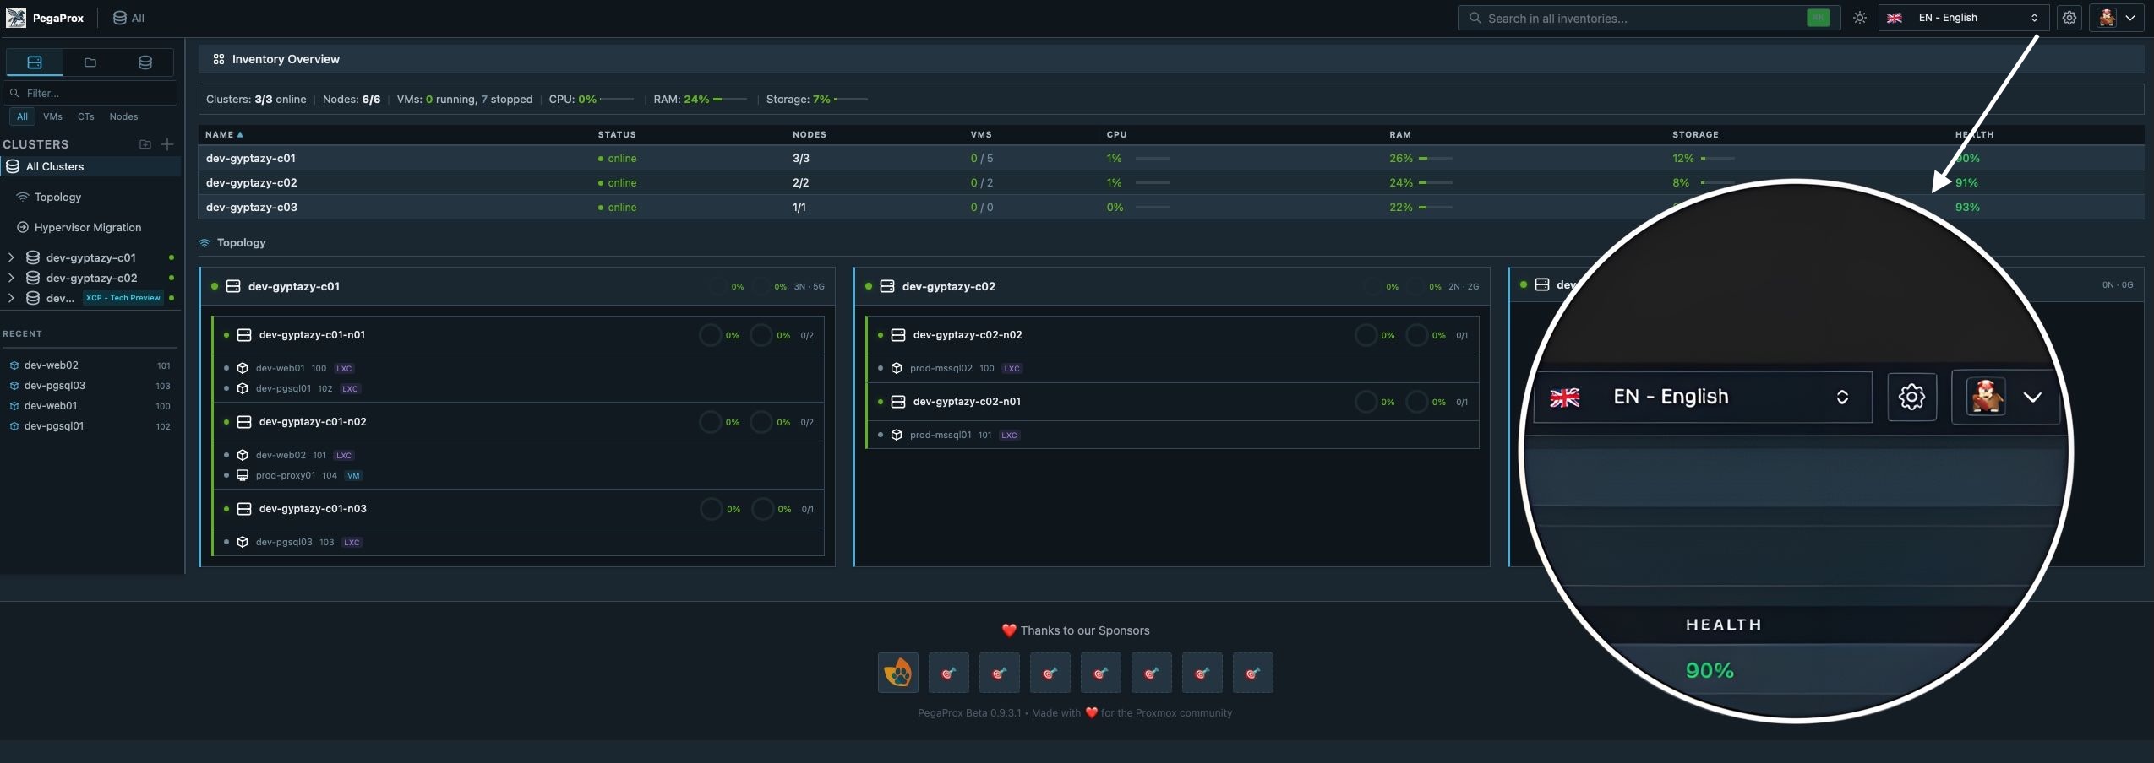
Task: Click the new folder icon beside CLUSTERS
Action: pos(145,144)
